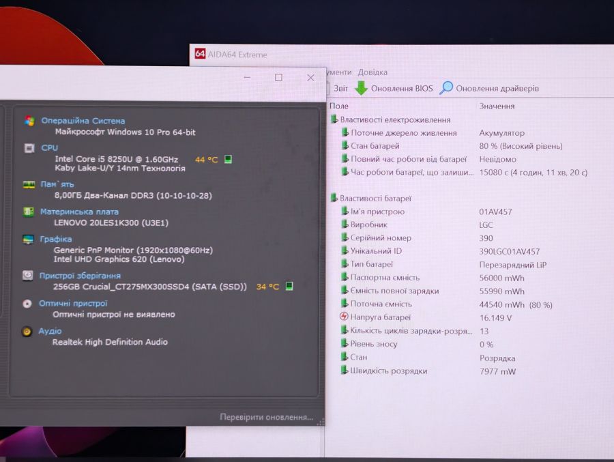Open Пристрої зберігання section link
Viewport: 614px width, 462px height.
(x=80, y=276)
